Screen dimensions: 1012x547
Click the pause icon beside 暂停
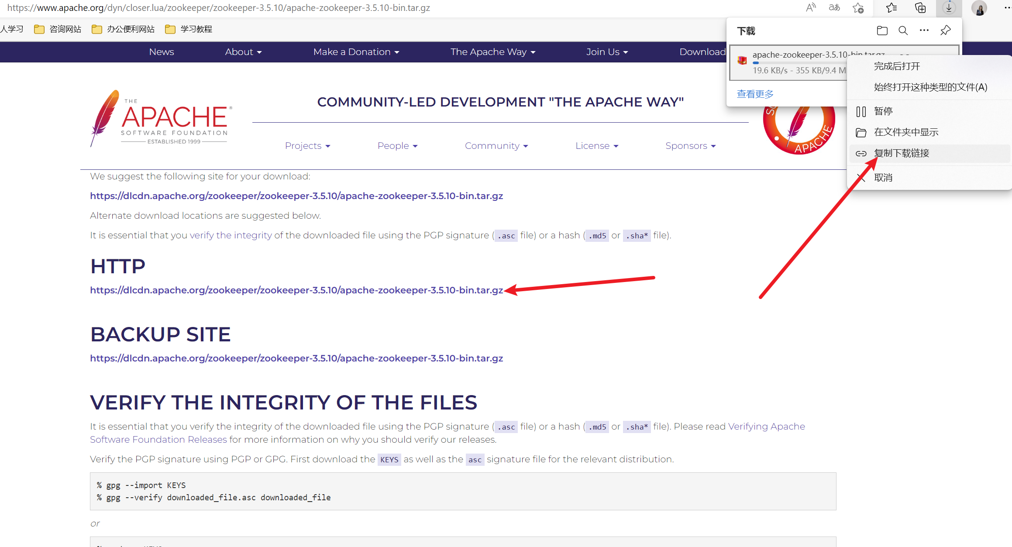click(861, 112)
